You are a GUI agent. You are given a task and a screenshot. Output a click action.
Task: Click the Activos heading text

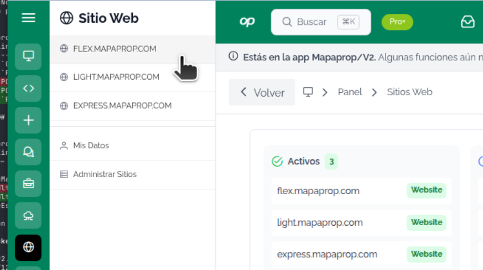click(304, 161)
